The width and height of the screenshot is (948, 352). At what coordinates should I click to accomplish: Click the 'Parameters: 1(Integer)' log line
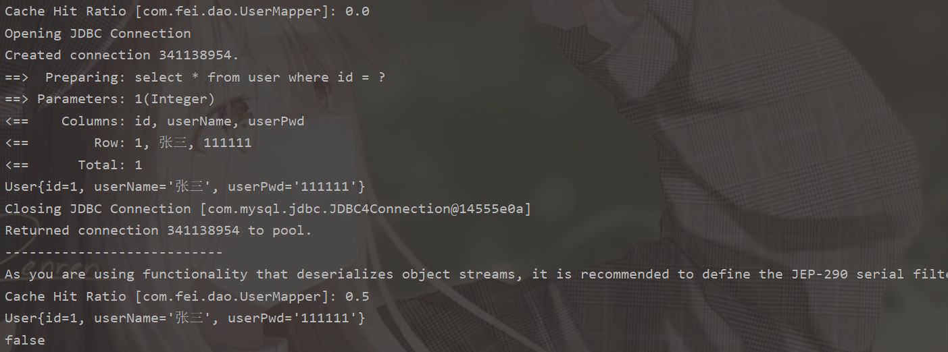coord(109,99)
